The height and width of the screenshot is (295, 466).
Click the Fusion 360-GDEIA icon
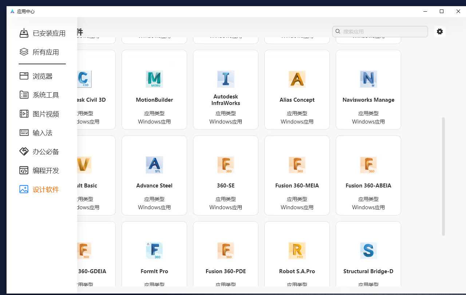click(84, 251)
